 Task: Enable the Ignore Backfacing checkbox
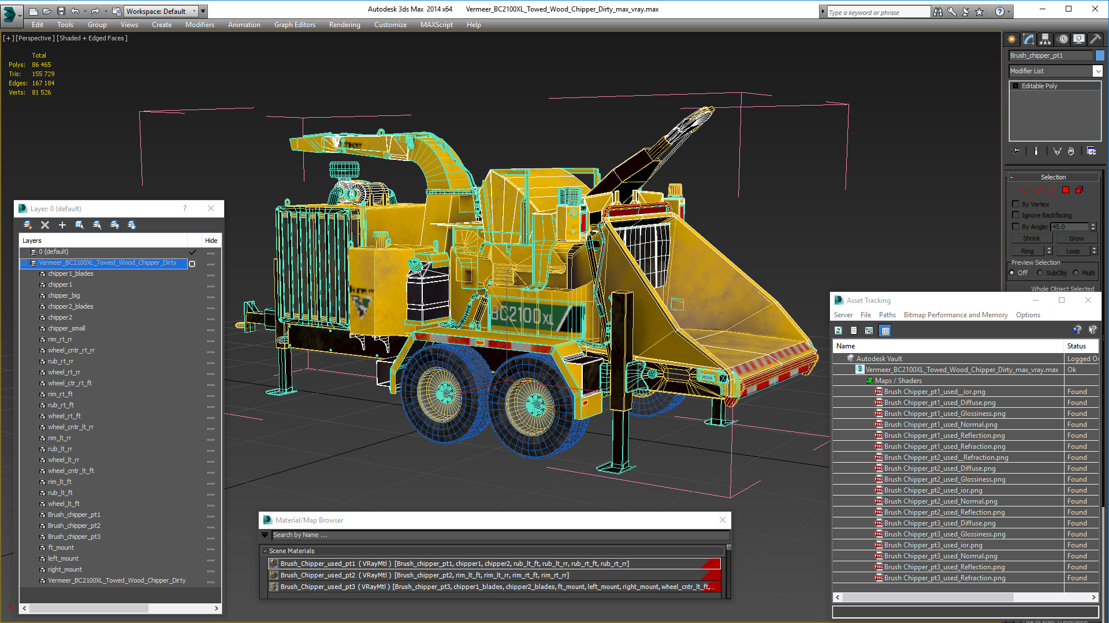click(1015, 215)
